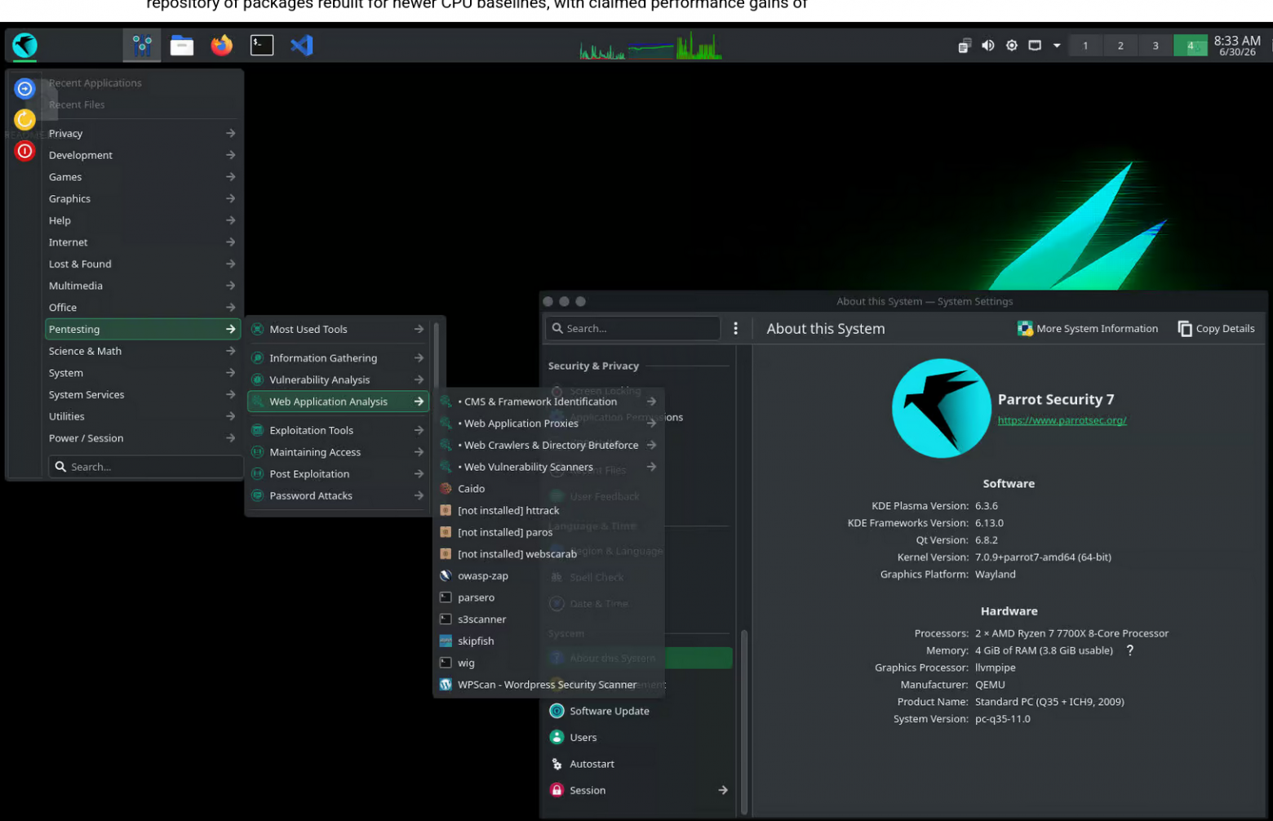Open the Graphics category
The height and width of the screenshot is (821, 1273).
tap(143, 198)
